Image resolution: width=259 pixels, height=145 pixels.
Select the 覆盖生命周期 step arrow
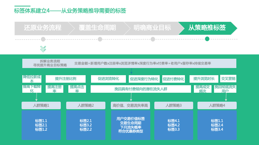(x=97, y=28)
